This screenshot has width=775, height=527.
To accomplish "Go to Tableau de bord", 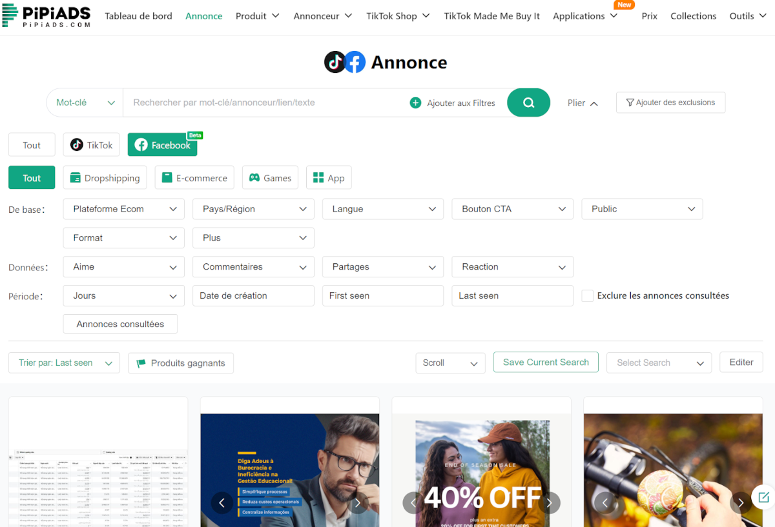I will click(x=138, y=16).
